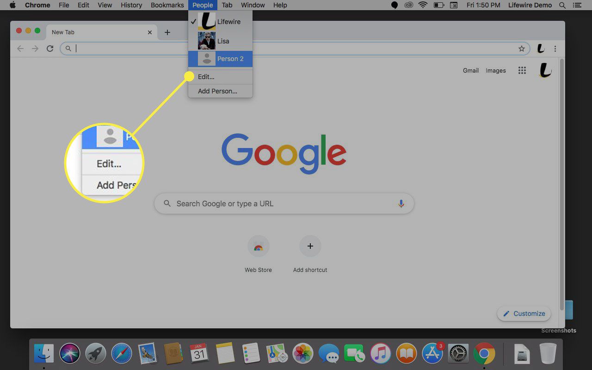The height and width of the screenshot is (370, 592).
Task: Open the Edit menu in menu bar
Action: pos(83,5)
